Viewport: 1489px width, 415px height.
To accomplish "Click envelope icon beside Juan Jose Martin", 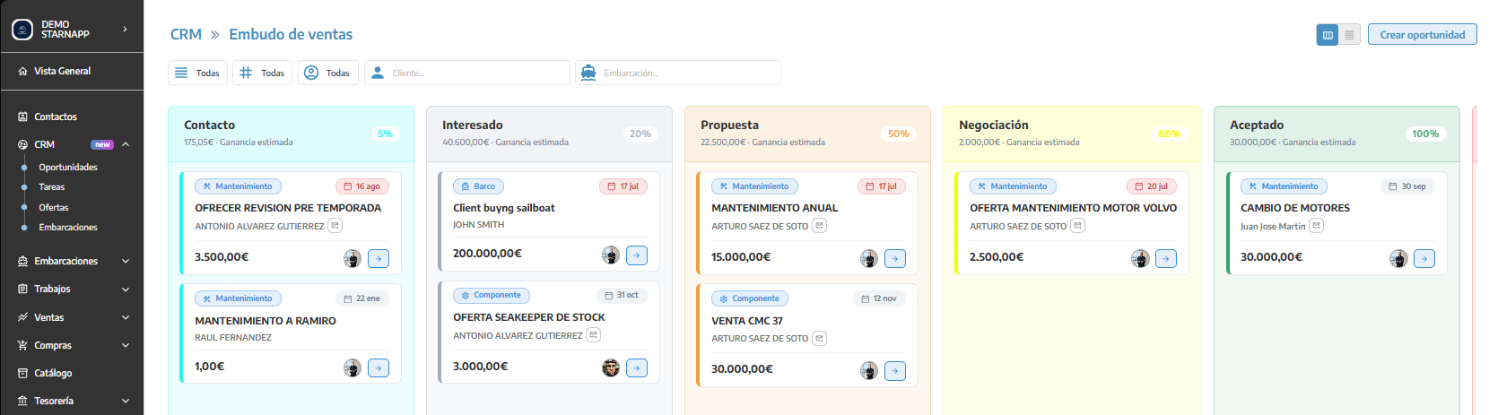I will click(x=1316, y=226).
